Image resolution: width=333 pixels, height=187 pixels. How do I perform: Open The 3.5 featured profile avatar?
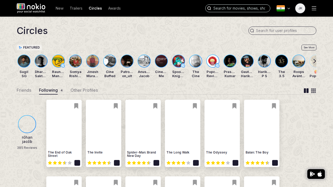pos(281,61)
